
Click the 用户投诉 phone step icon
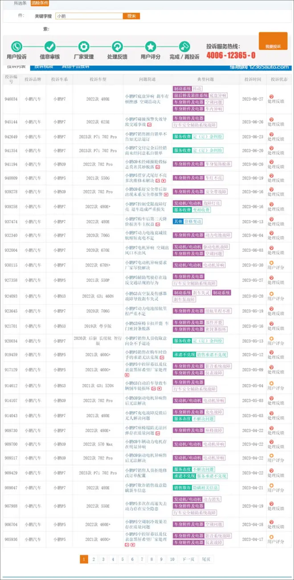tap(16, 46)
